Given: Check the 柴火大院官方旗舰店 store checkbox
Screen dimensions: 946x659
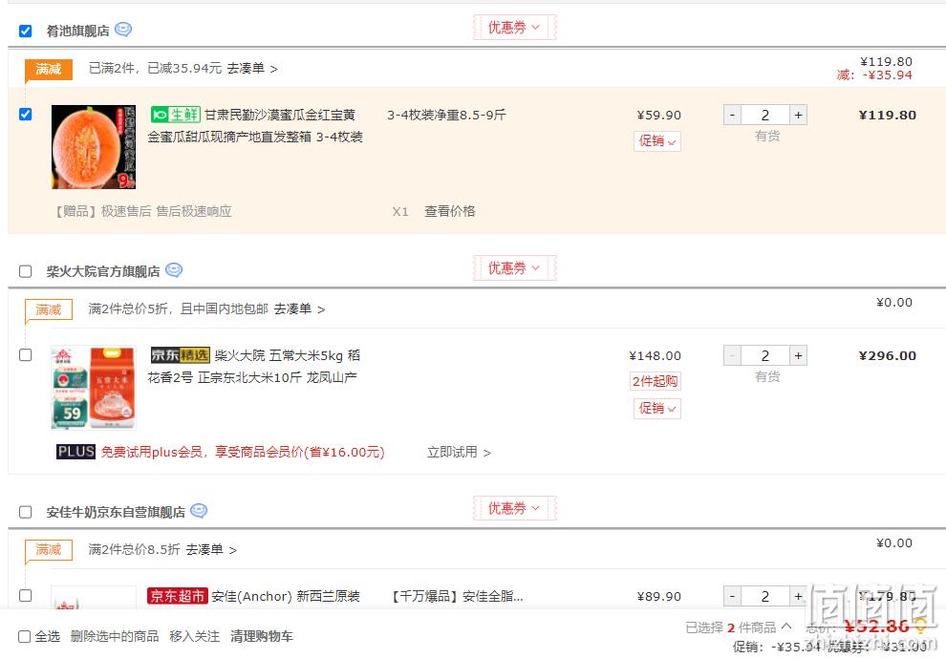Looking at the screenshot, I should [26, 271].
